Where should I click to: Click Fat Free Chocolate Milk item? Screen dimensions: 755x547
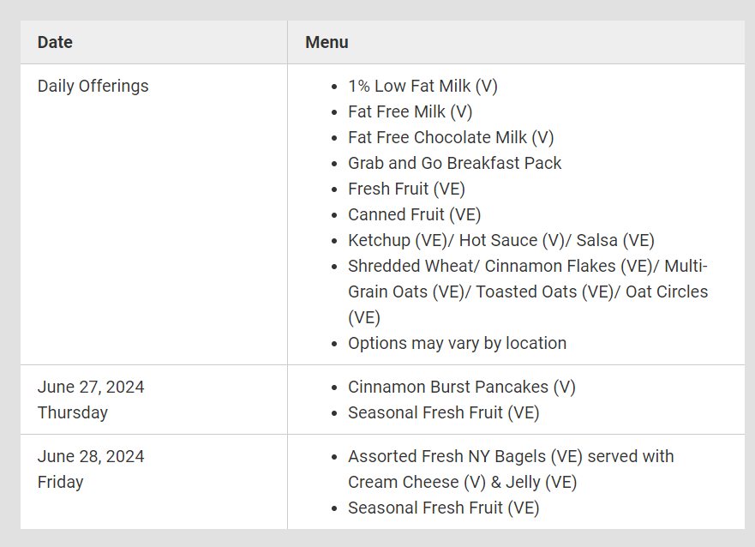pyautogui.click(x=451, y=138)
